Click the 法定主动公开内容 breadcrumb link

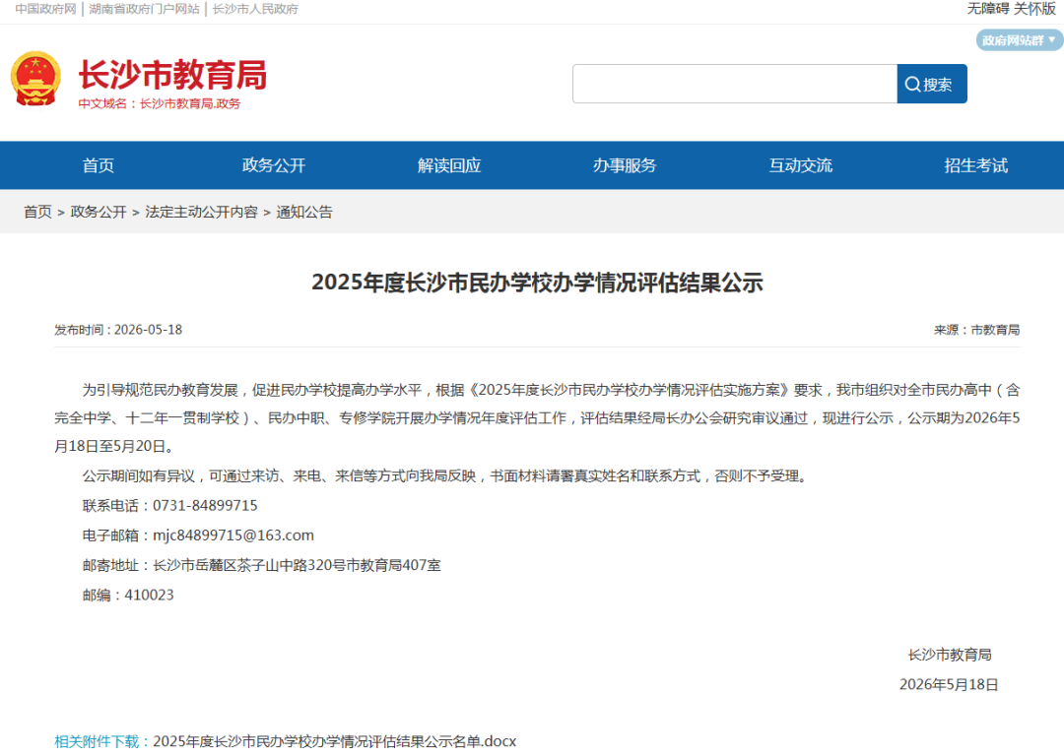(x=202, y=213)
